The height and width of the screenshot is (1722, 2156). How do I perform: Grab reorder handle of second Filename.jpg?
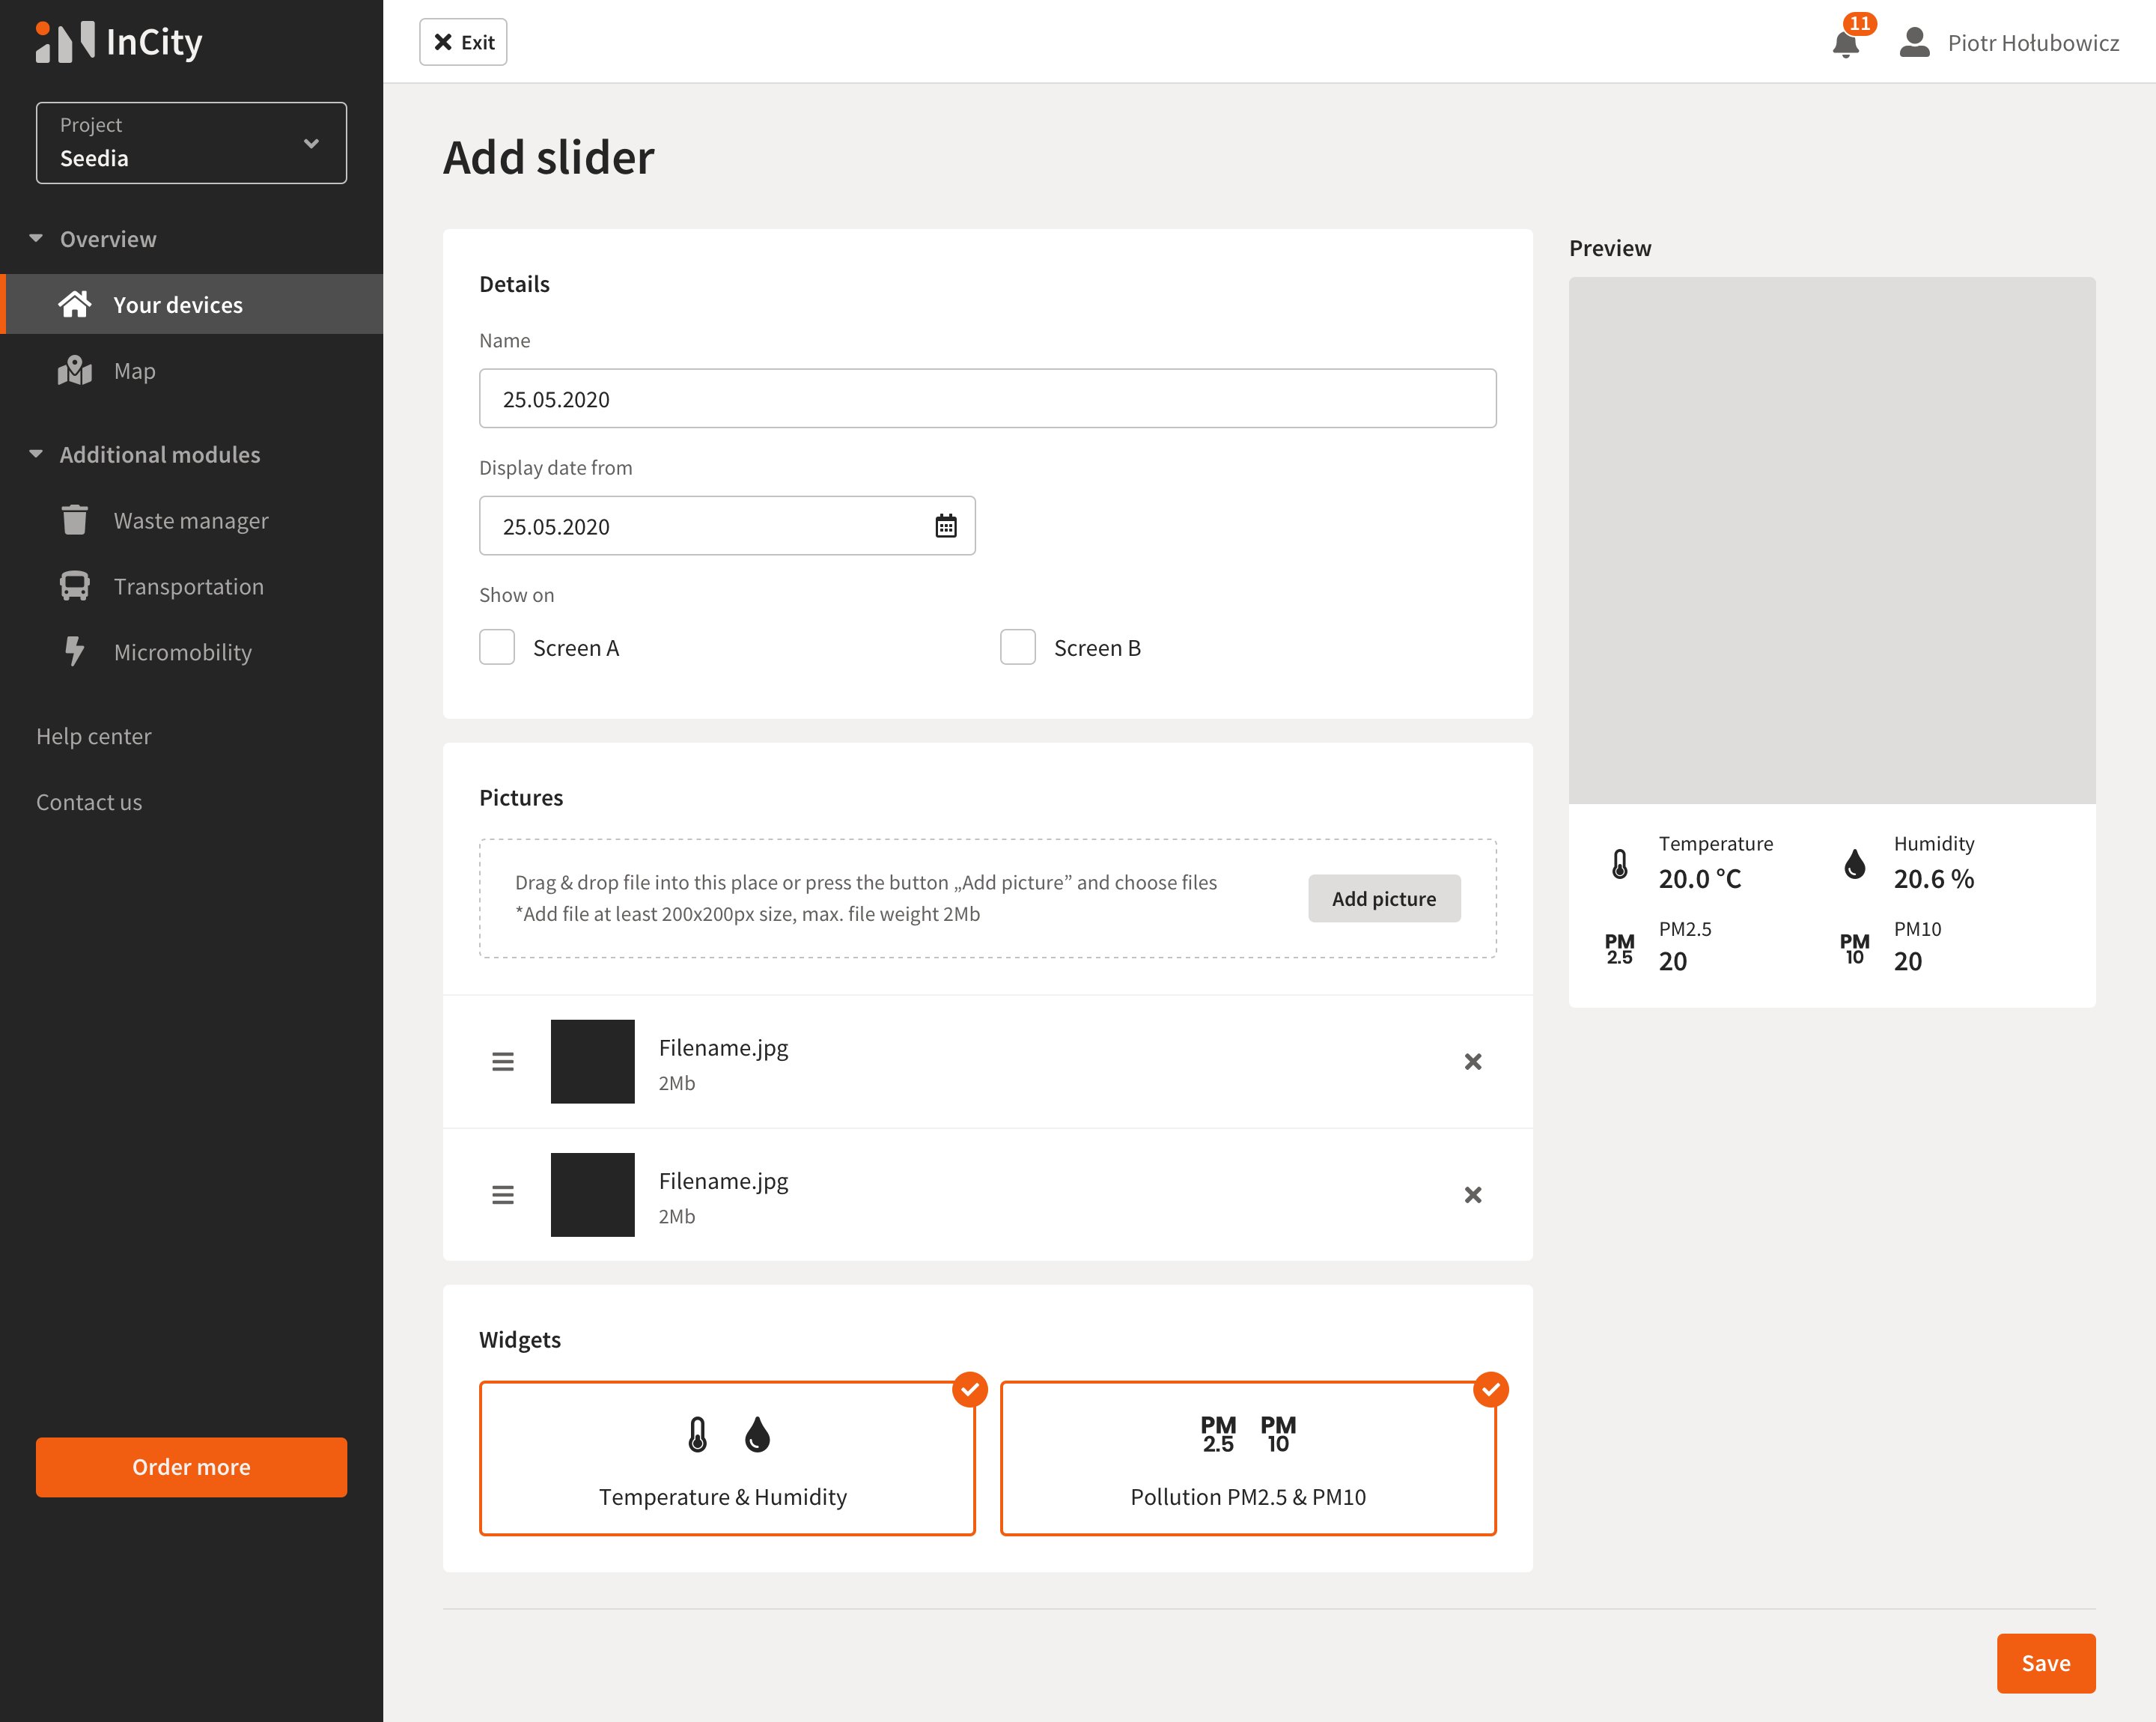coord(503,1194)
